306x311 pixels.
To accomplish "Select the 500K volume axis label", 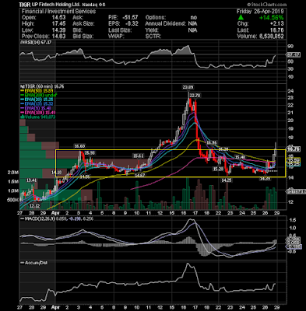I will [x=13, y=200].
